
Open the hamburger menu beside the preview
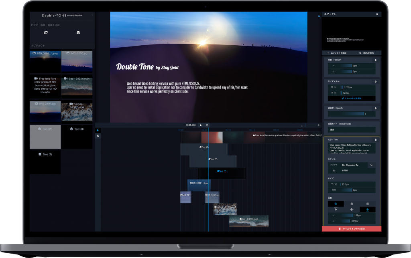pyautogui.click(x=319, y=16)
